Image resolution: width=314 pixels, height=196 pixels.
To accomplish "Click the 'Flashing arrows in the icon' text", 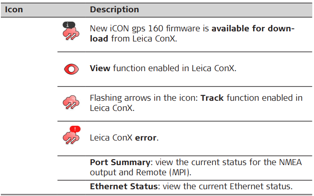I will pos(143,98).
